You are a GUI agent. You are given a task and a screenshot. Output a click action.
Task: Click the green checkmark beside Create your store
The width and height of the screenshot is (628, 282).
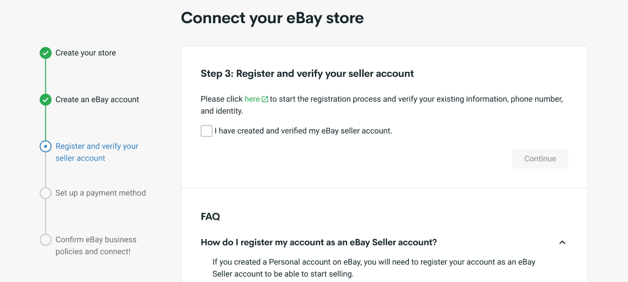[46, 53]
